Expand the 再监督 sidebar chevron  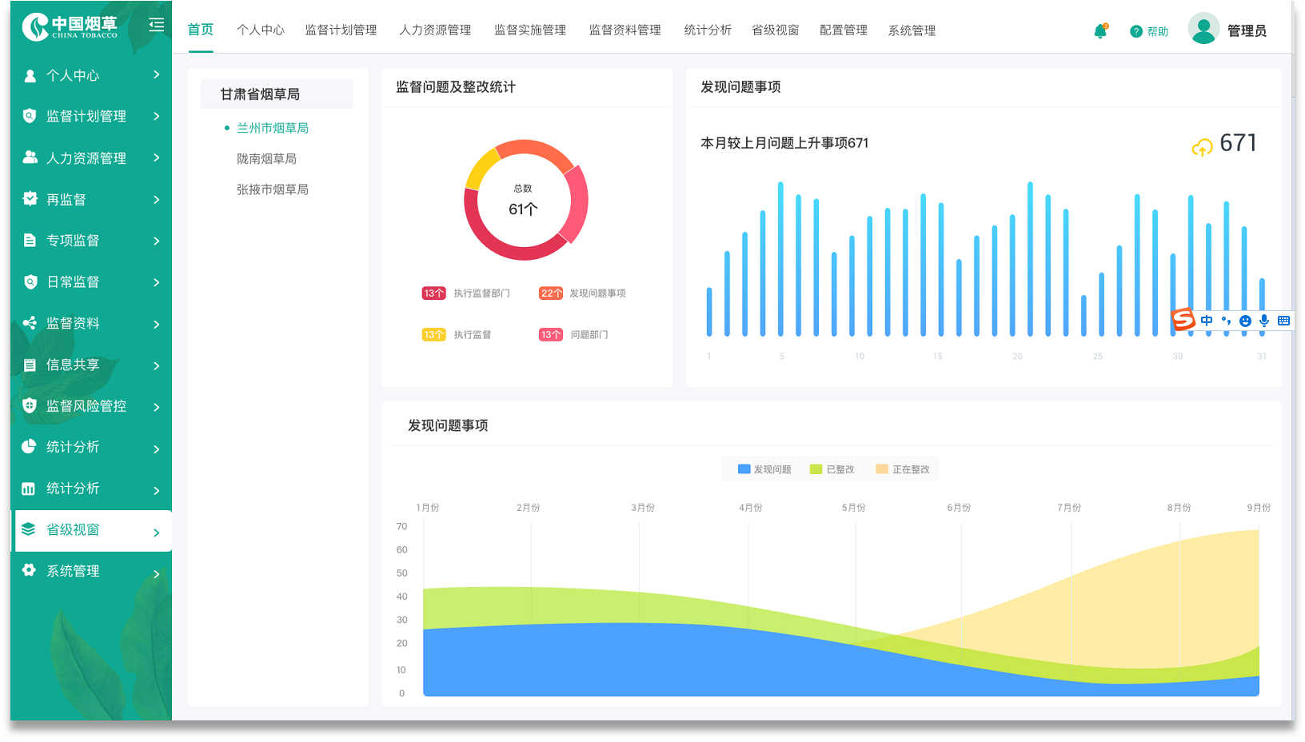coord(157,199)
